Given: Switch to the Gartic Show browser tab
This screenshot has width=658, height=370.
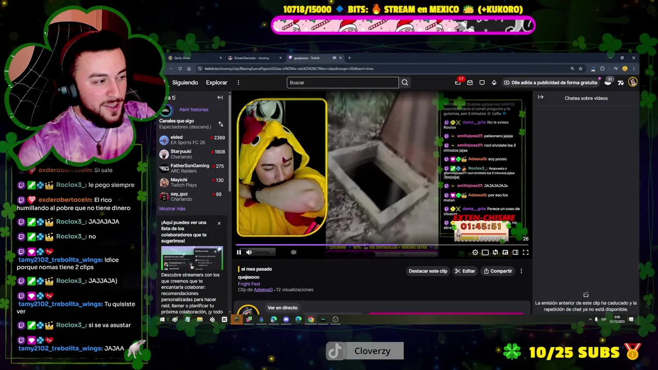Looking at the screenshot, I should (194, 58).
